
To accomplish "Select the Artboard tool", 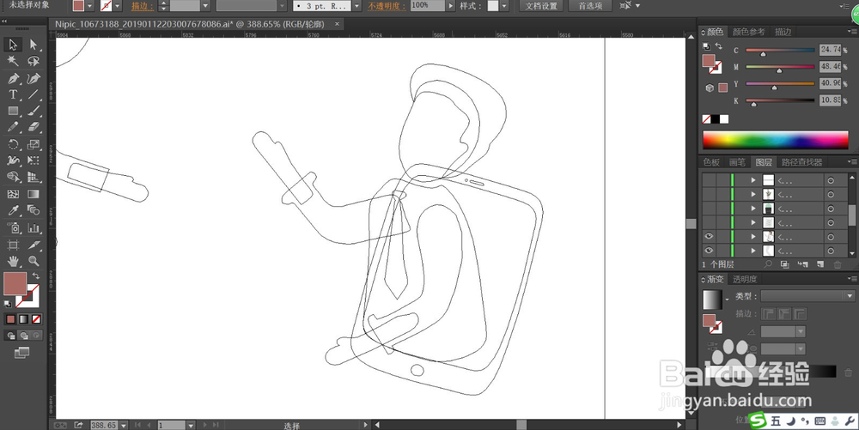I will [13, 245].
